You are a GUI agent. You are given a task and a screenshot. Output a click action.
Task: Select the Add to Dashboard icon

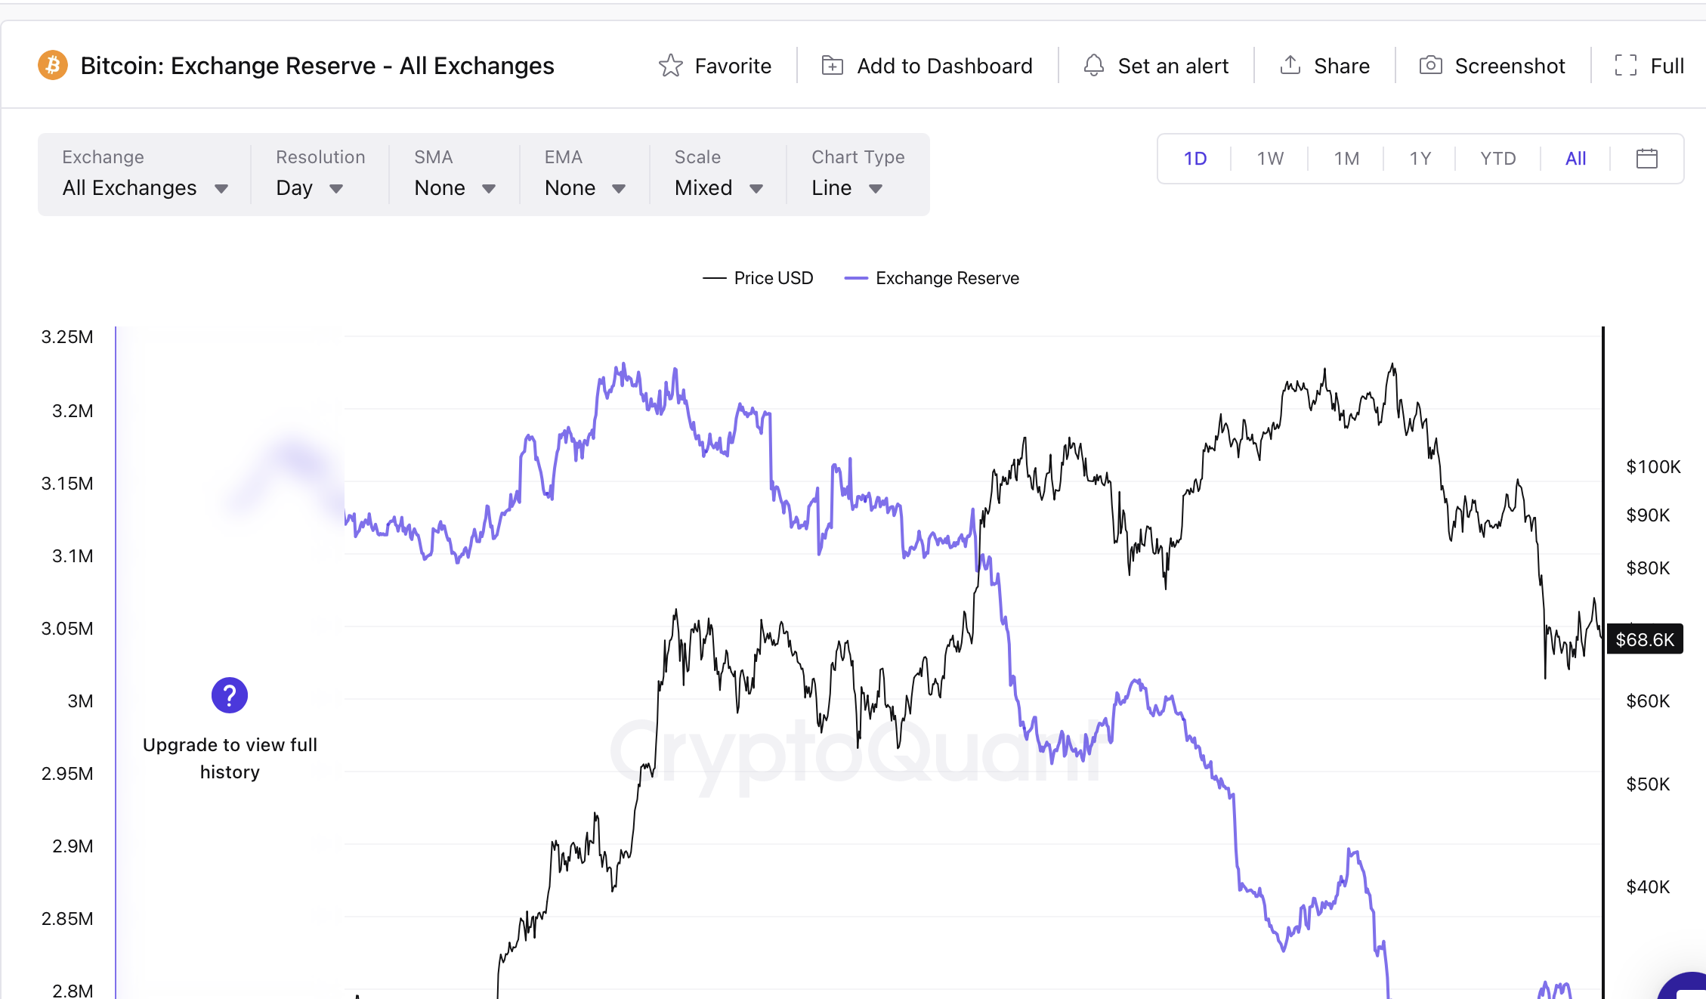(x=833, y=66)
